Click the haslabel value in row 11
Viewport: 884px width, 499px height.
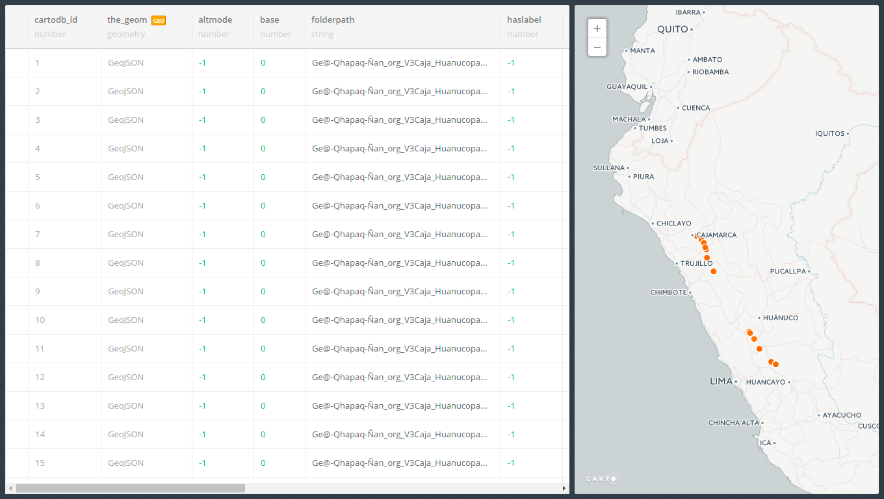[511, 349]
